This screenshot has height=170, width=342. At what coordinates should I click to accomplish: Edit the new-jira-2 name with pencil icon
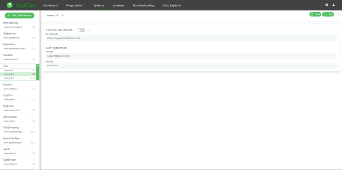click(x=63, y=15)
